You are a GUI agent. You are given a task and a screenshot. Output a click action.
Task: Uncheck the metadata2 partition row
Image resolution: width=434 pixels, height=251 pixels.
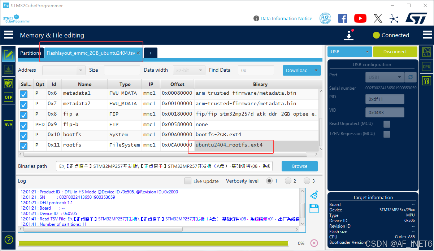tap(24, 105)
